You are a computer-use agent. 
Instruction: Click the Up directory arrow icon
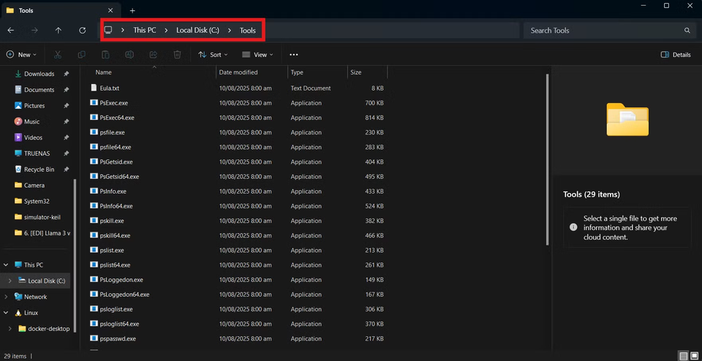coord(58,31)
